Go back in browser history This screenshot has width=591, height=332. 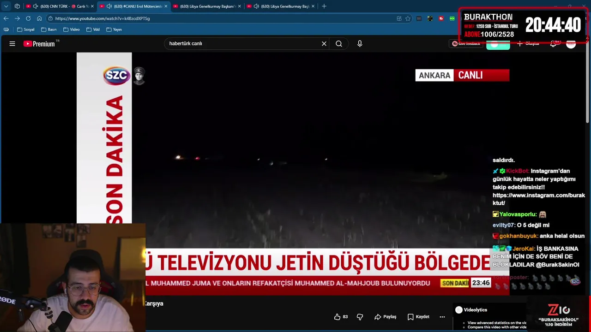pos(6,18)
